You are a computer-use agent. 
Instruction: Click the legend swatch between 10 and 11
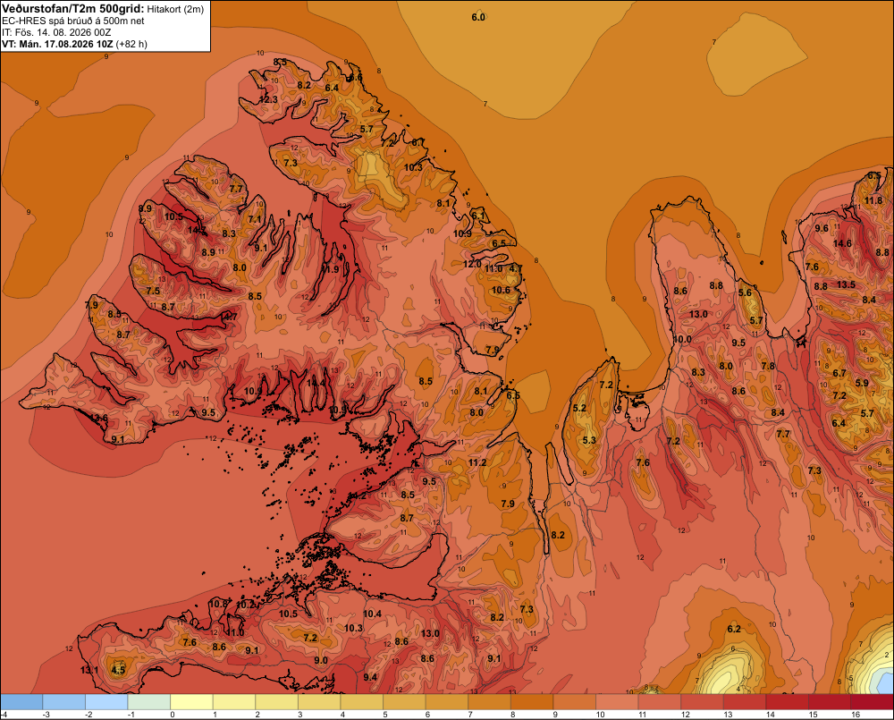pos(617,702)
